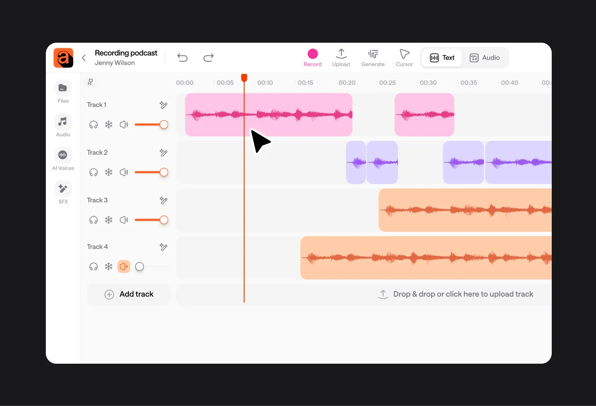The height and width of the screenshot is (406, 596).
Task: Mute Track 1 speaker
Action: pyautogui.click(x=124, y=125)
